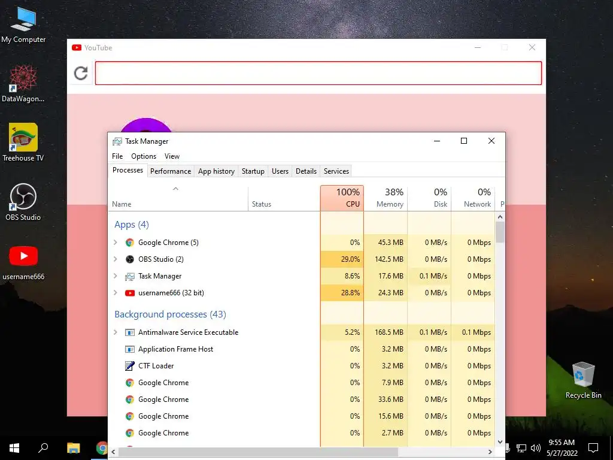Screen dimensions: 613x460
Task: Switch to the Startup tab
Action: (253, 171)
